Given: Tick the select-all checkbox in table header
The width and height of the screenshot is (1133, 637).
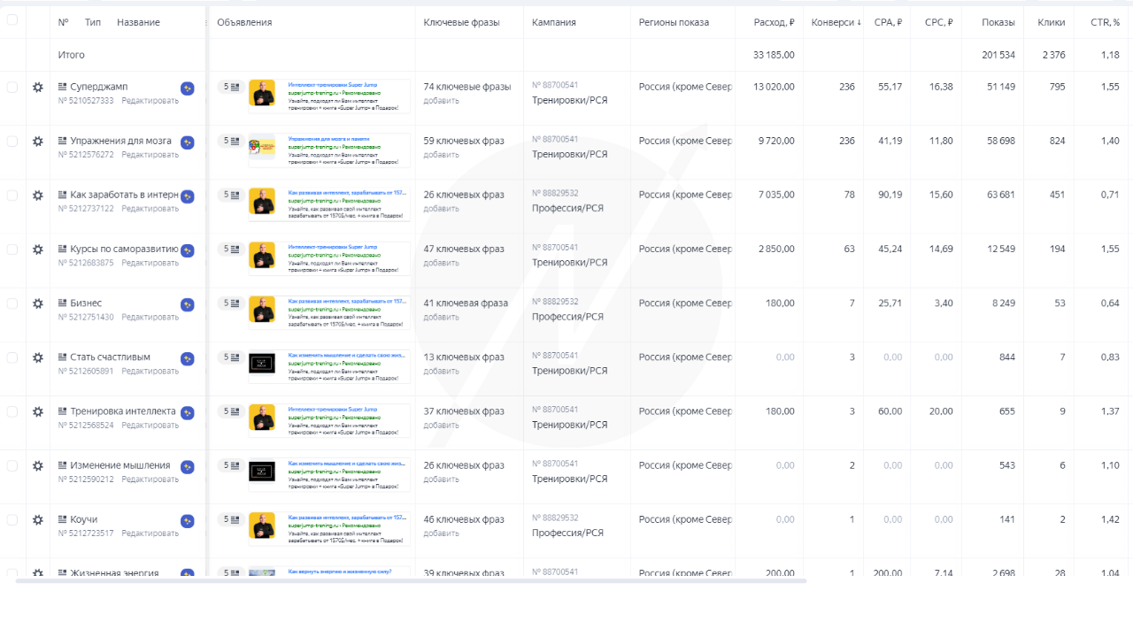Looking at the screenshot, I should 12,19.
